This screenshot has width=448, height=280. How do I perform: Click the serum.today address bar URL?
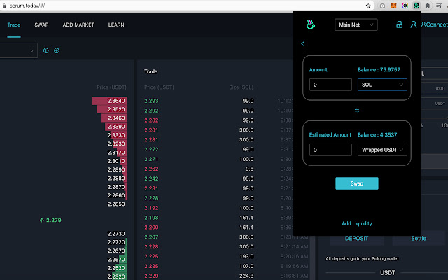click(27, 6)
